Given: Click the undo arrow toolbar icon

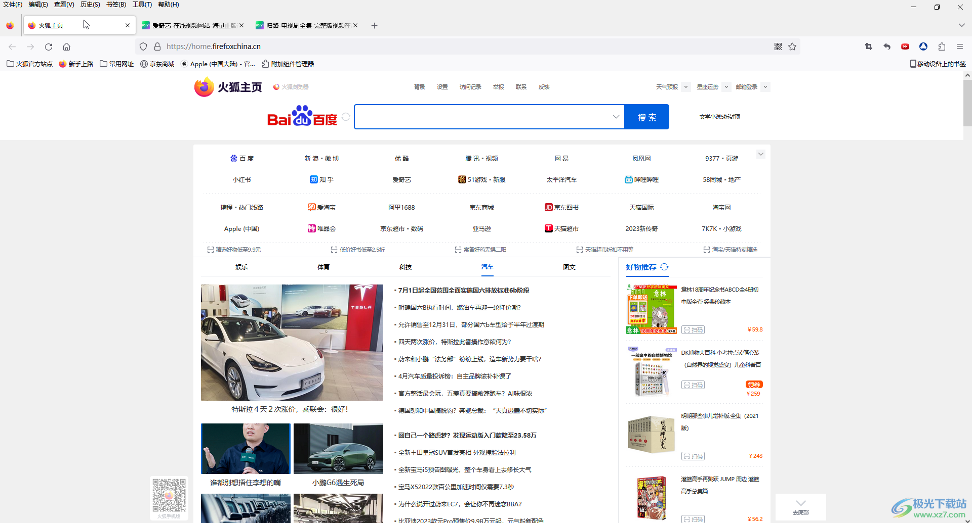Looking at the screenshot, I should (887, 46).
